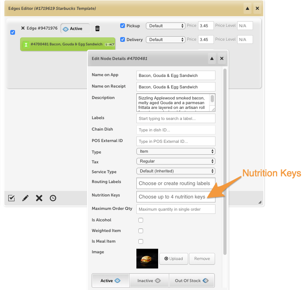Collapse the Edges Editor with the triangle icon

247,8
